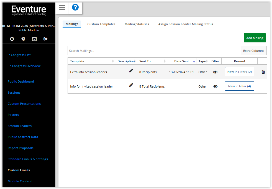Delete the Extra info session leaders mailing
The height and width of the screenshot is (189, 272).
point(263,71)
